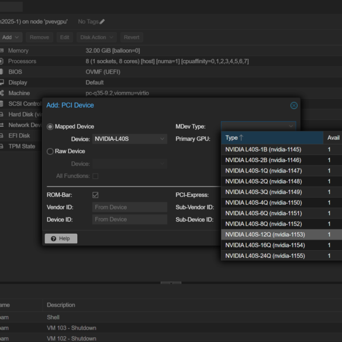342x342 pixels.
Task: Select the Machine pc-q35-9.2 value
Action: tap(118, 93)
